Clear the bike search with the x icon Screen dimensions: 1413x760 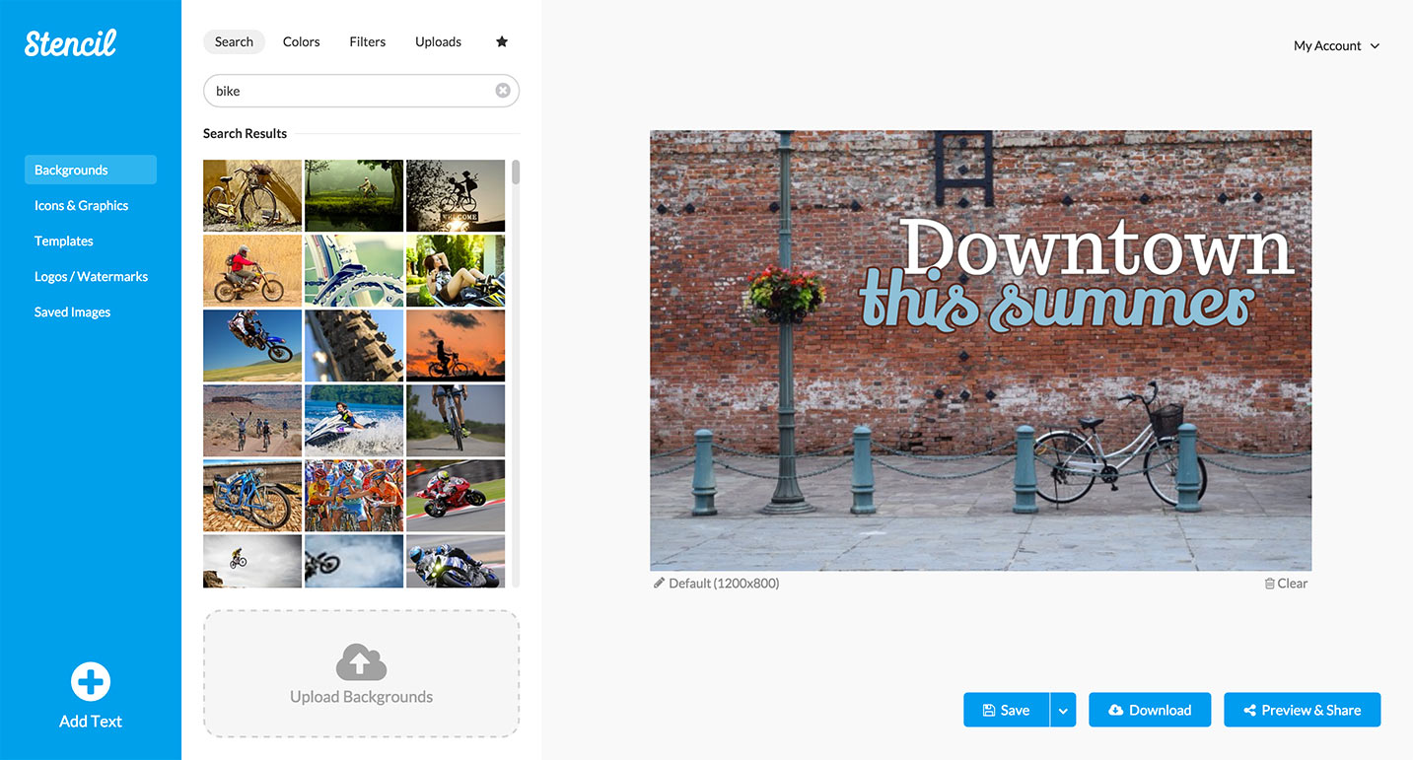click(x=502, y=90)
